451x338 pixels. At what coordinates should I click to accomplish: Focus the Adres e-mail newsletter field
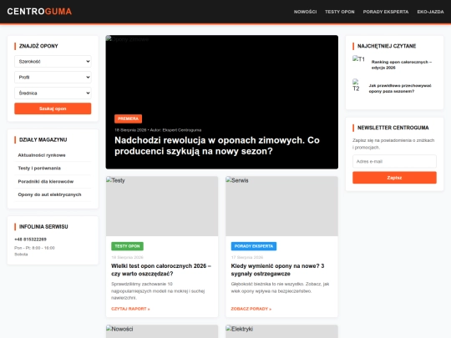pyautogui.click(x=394, y=162)
